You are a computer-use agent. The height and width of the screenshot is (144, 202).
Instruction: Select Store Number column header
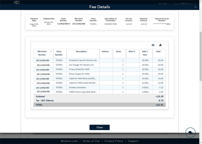60,53
